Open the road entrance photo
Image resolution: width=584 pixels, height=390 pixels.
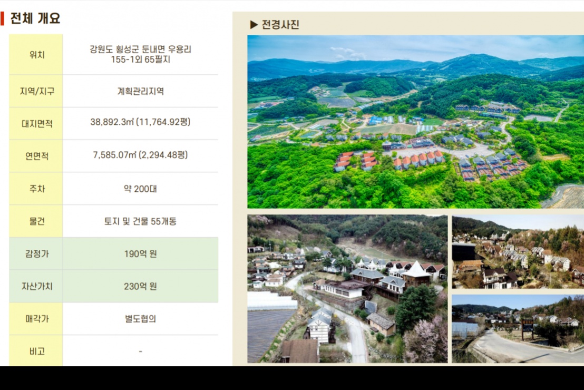[x=518, y=328]
